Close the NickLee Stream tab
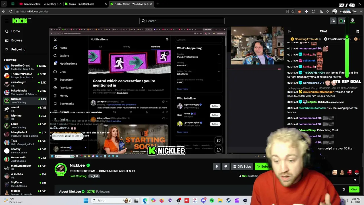364x205 pixels. (151, 4)
